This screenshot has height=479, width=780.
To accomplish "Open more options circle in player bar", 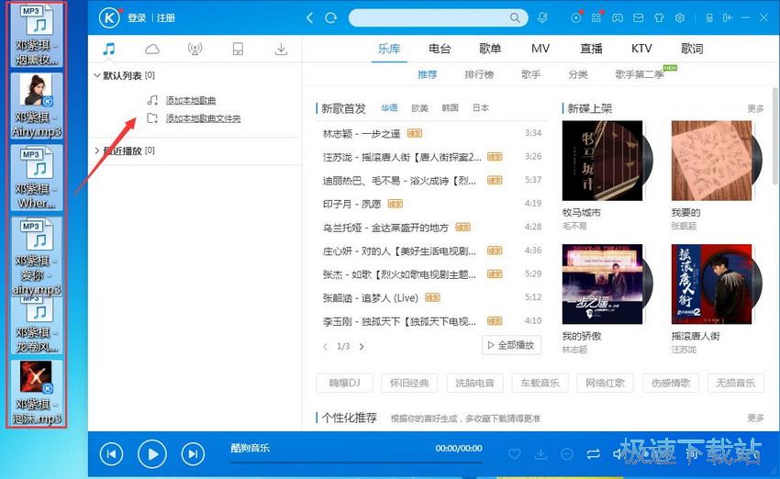I will point(566,453).
